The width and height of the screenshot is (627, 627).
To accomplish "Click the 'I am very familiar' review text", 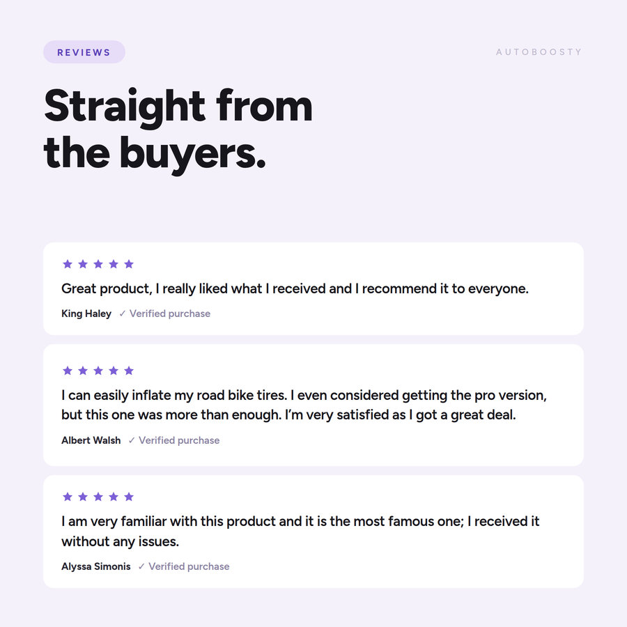I will [x=300, y=532].
